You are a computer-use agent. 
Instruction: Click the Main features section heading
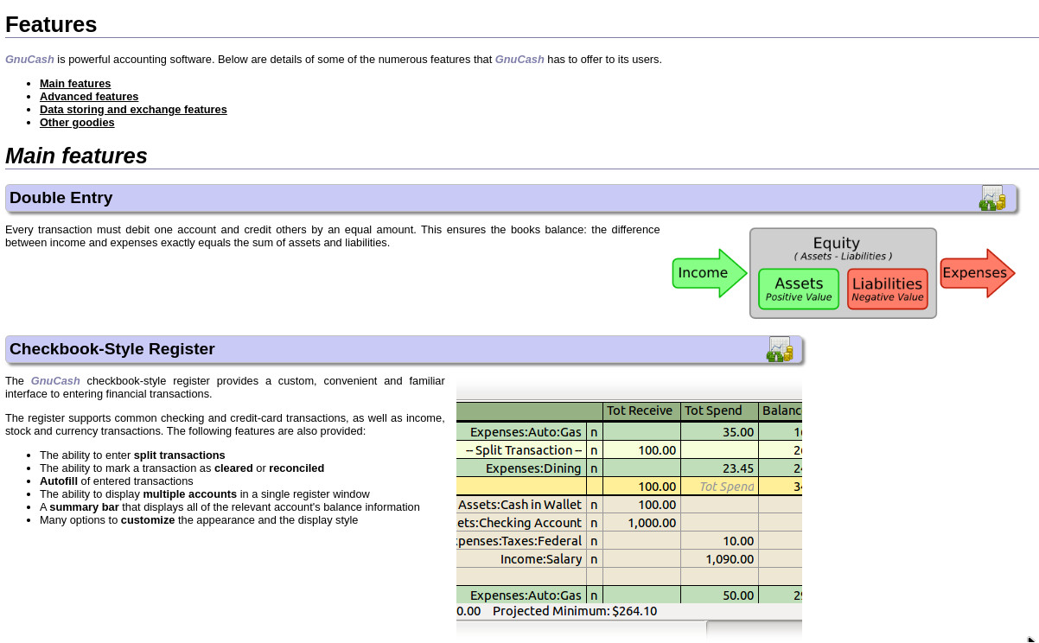click(x=76, y=156)
